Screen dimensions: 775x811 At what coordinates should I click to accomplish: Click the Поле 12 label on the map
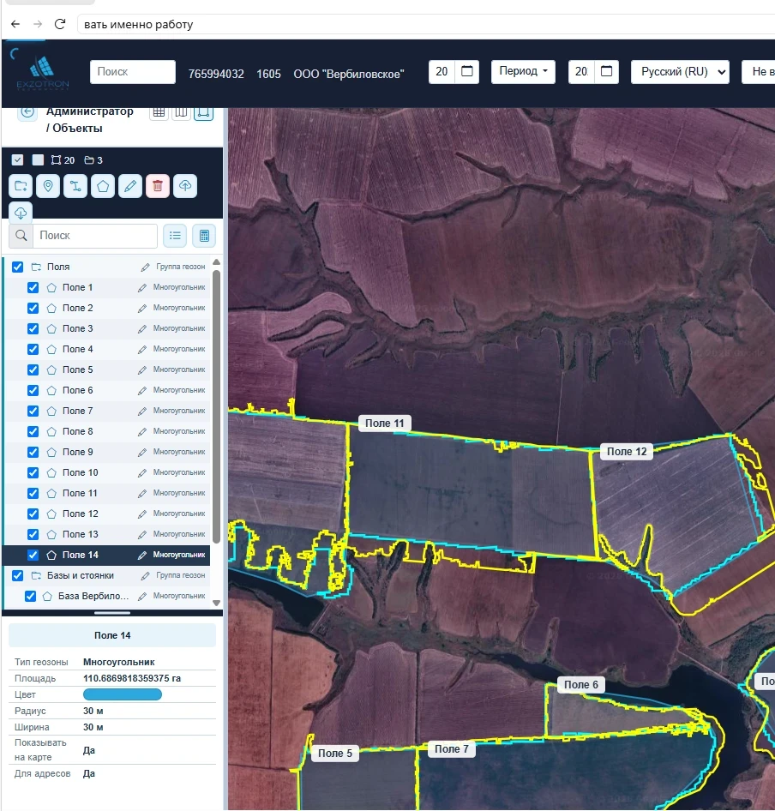click(x=627, y=452)
